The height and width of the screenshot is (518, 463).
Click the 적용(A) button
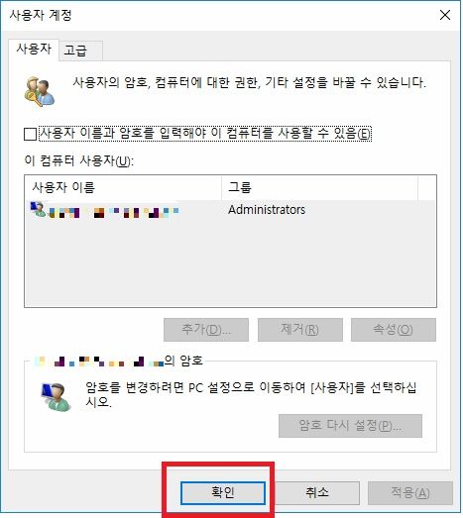[410, 493]
